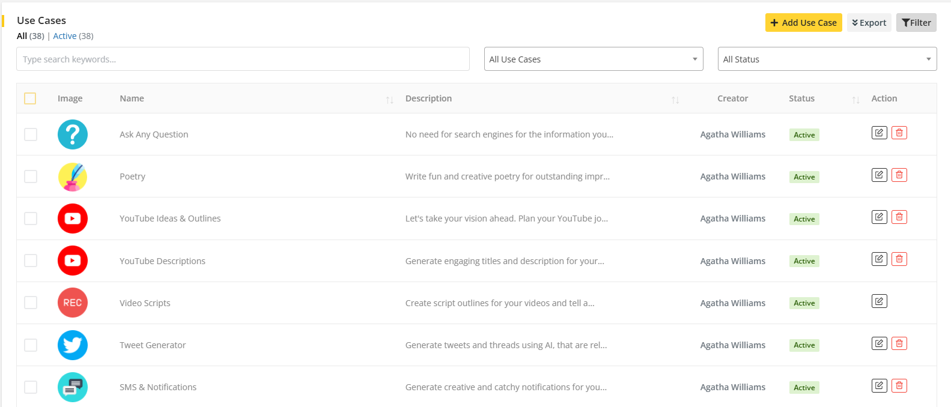Toggle the select-all checkbox in the header
The width and height of the screenshot is (951, 407).
[x=30, y=98]
